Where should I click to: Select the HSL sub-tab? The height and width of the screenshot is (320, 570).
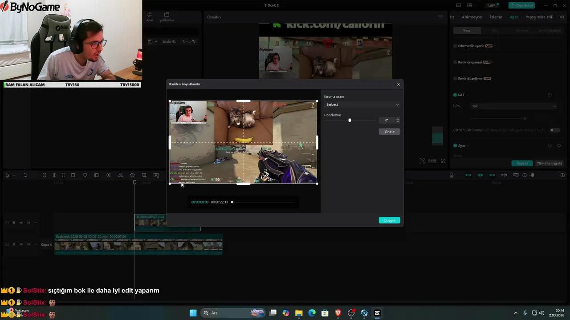tap(494, 31)
